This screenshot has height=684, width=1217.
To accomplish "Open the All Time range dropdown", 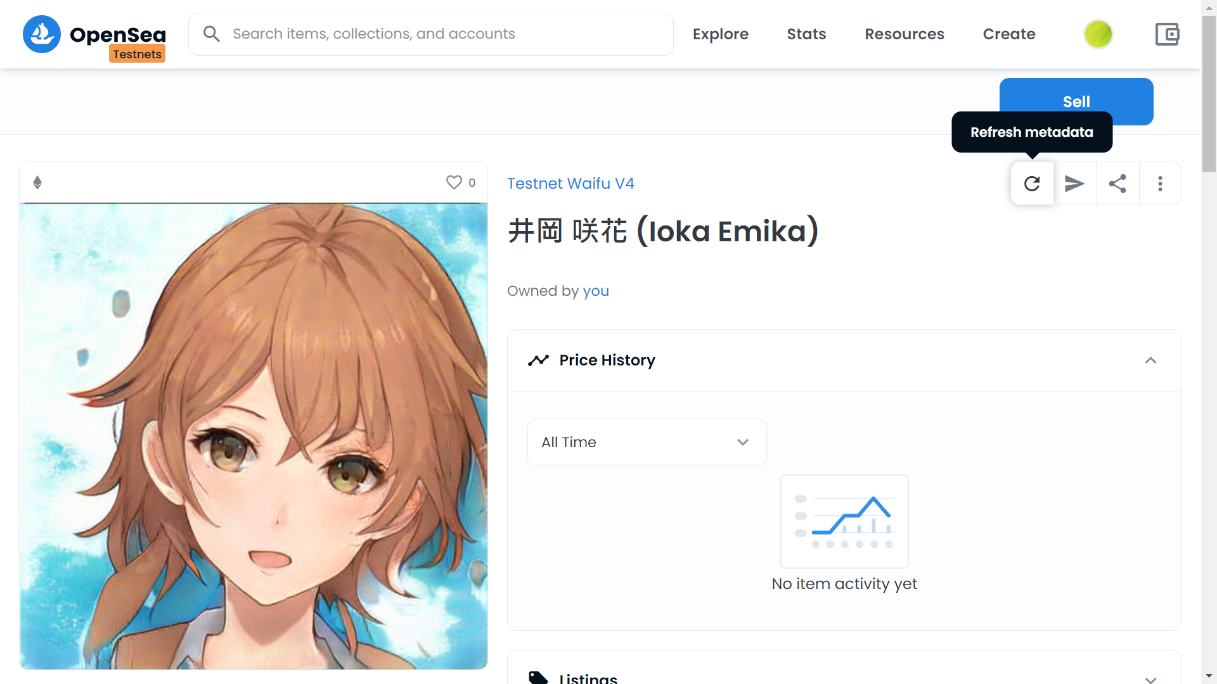I will point(647,442).
